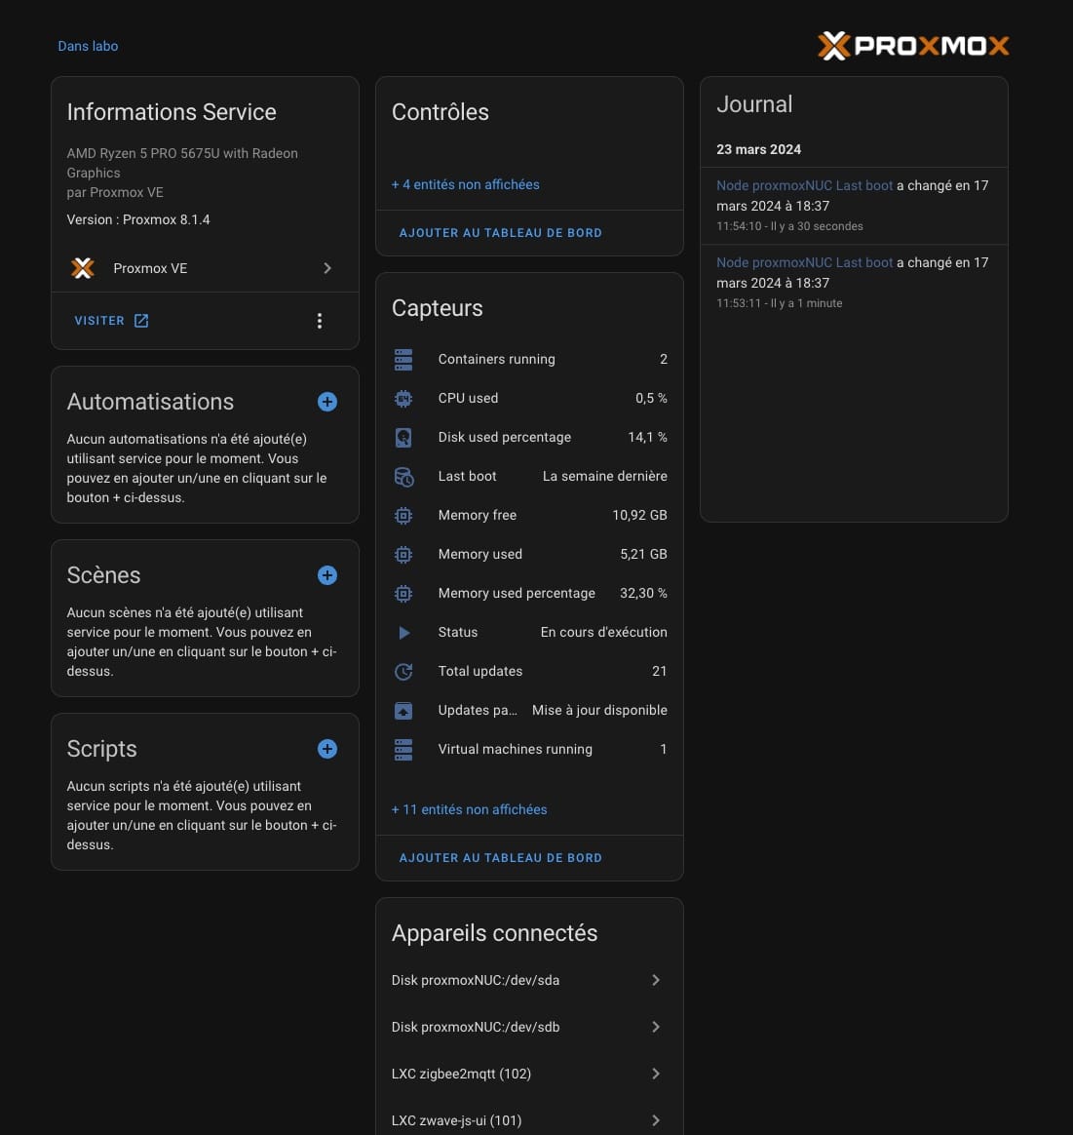The image size is (1073, 1135).
Task: Click the external link icon beside VISITER
Action: pyautogui.click(x=141, y=321)
